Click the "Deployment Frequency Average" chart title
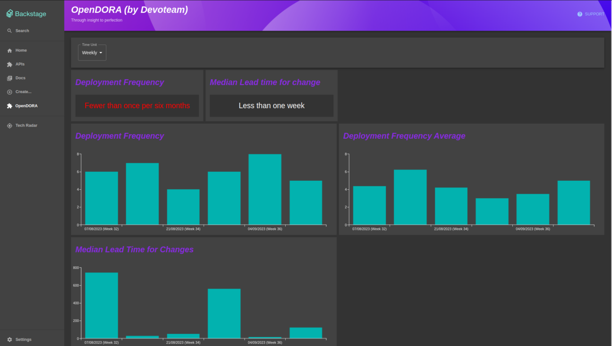The image size is (612, 346). click(404, 136)
